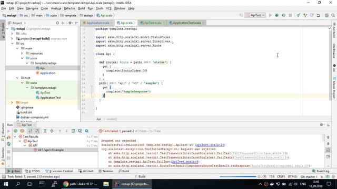The height and width of the screenshot is (189, 337).
Task: Switch to ApplicationTest.scala editor tab
Action: click(186, 23)
